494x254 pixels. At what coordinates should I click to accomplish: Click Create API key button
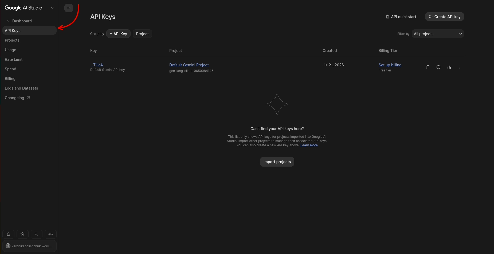[x=444, y=17]
